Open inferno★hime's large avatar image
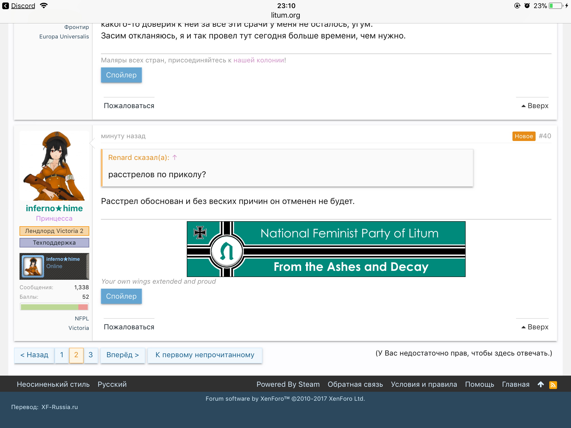This screenshot has width=571, height=428. (x=54, y=166)
